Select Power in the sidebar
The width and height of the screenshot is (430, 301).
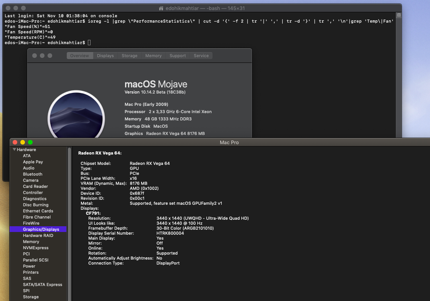tap(29, 266)
